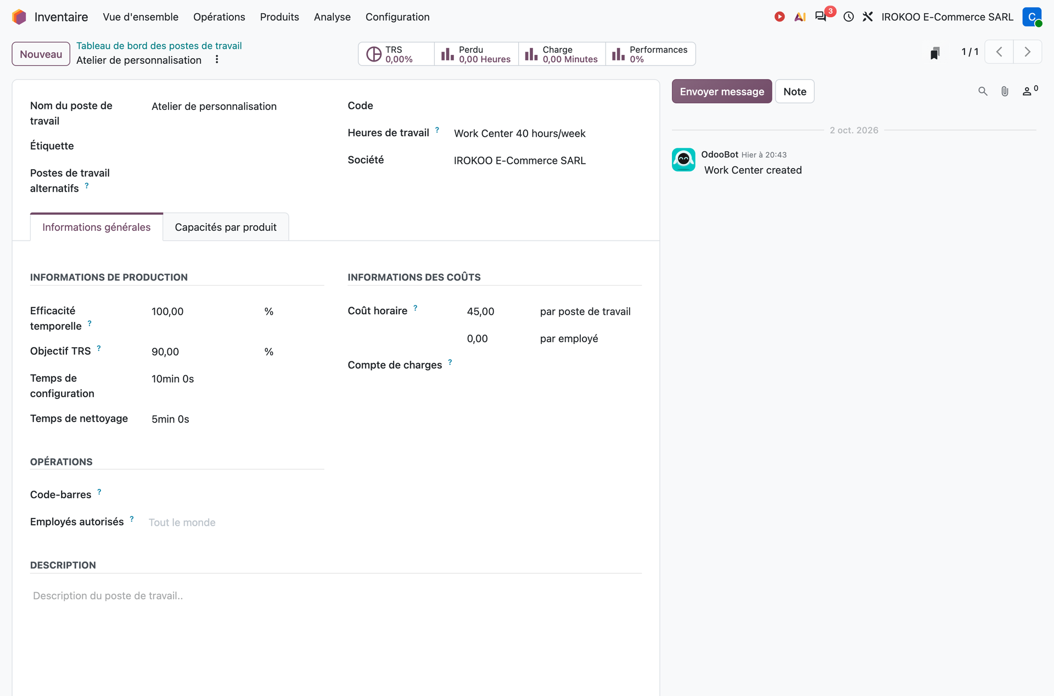Open the TRS 0,00% stat button
1054x696 pixels.
coord(396,54)
